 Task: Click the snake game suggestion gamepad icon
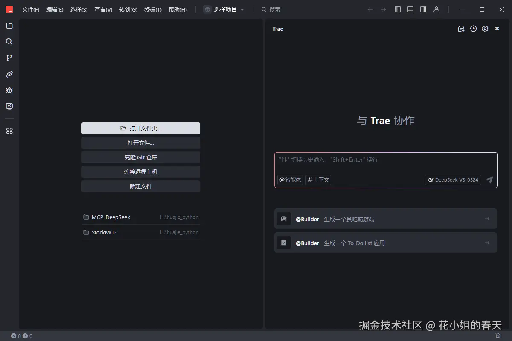pos(284,219)
